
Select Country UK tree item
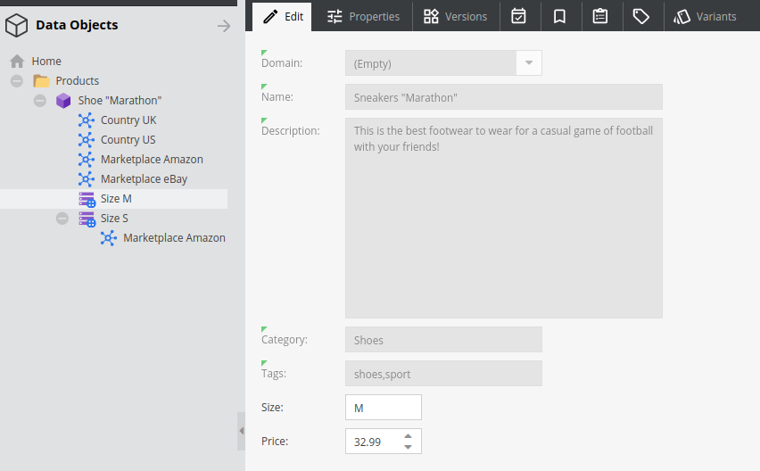coord(128,120)
